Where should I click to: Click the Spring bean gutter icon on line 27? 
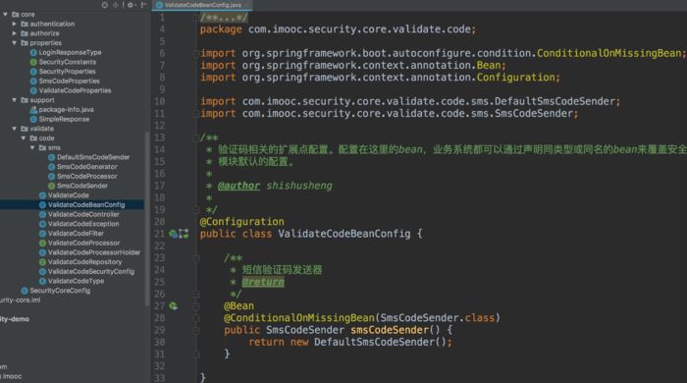(x=174, y=305)
